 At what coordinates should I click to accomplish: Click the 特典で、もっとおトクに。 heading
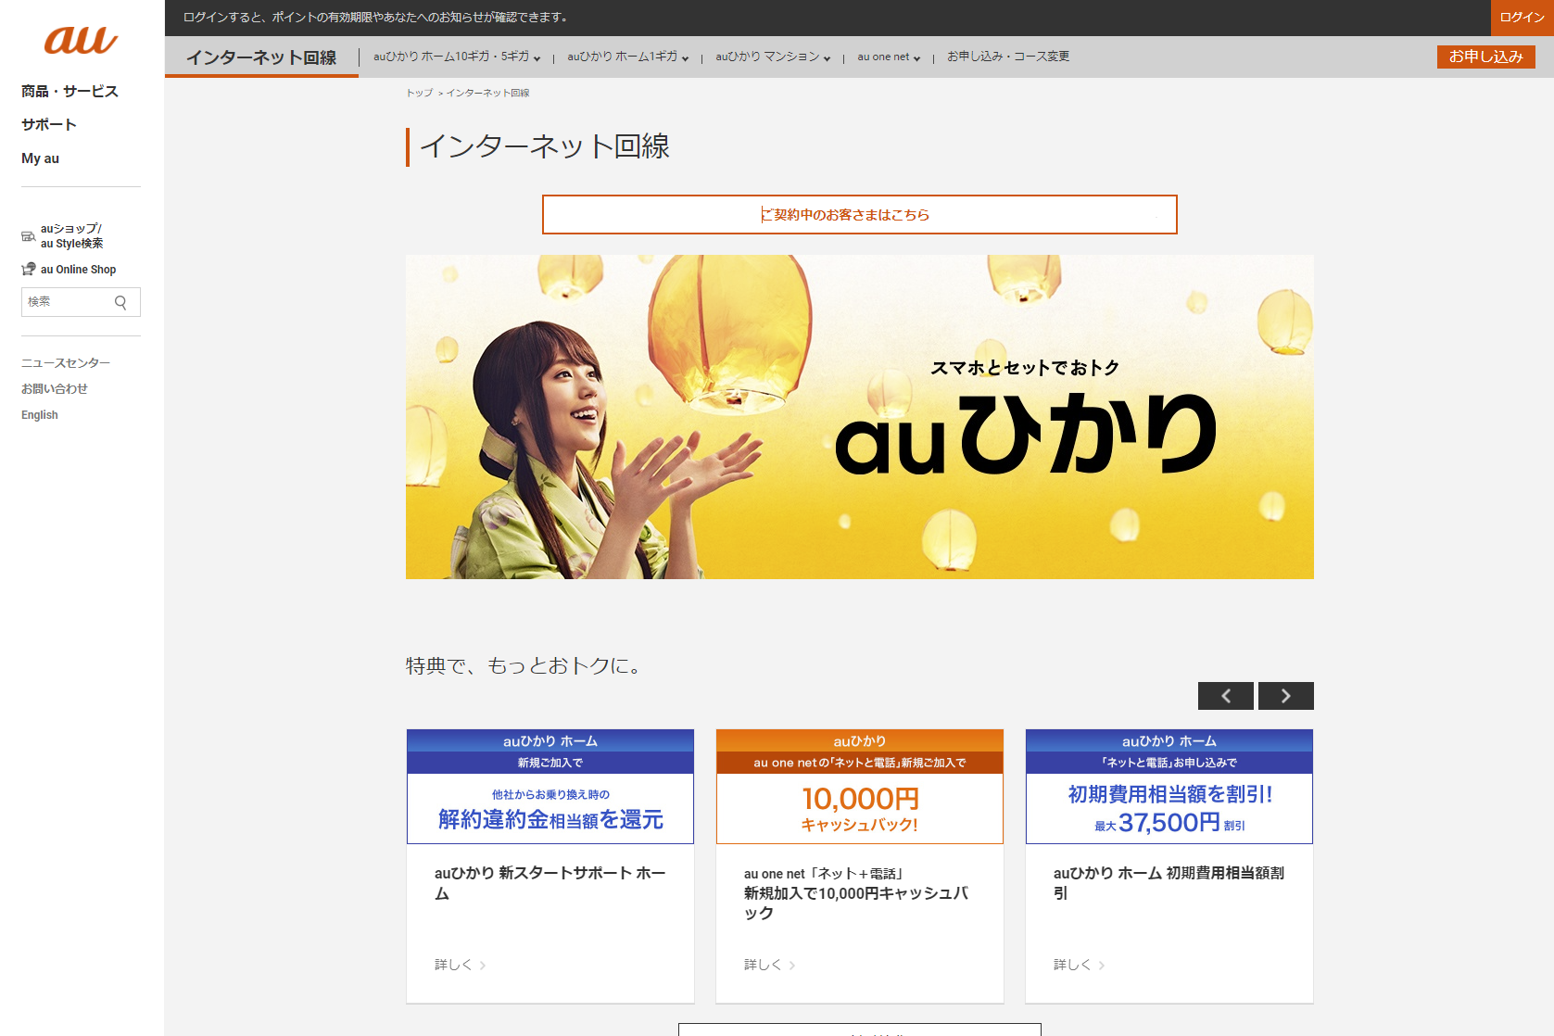(525, 665)
